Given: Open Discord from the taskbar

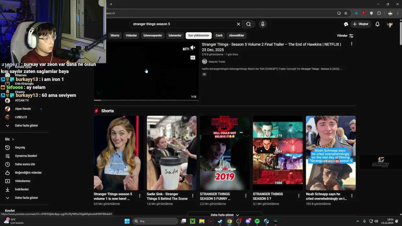Looking at the screenshot, I should click(248, 221).
